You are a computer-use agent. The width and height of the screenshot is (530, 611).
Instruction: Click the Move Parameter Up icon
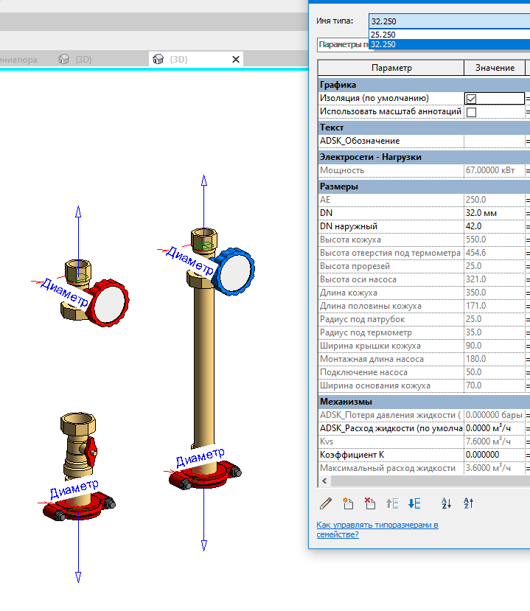[392, 503]
